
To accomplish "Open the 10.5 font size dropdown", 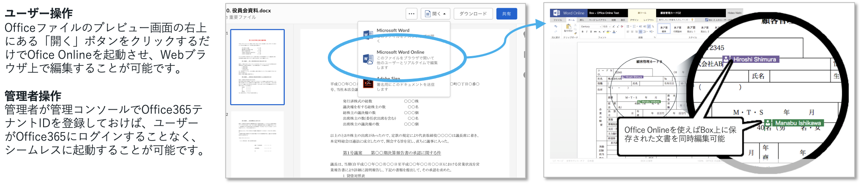I will pos(606,27).
